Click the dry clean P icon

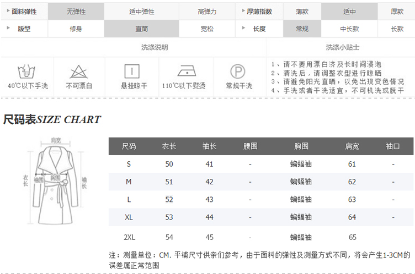coord(238,72)
